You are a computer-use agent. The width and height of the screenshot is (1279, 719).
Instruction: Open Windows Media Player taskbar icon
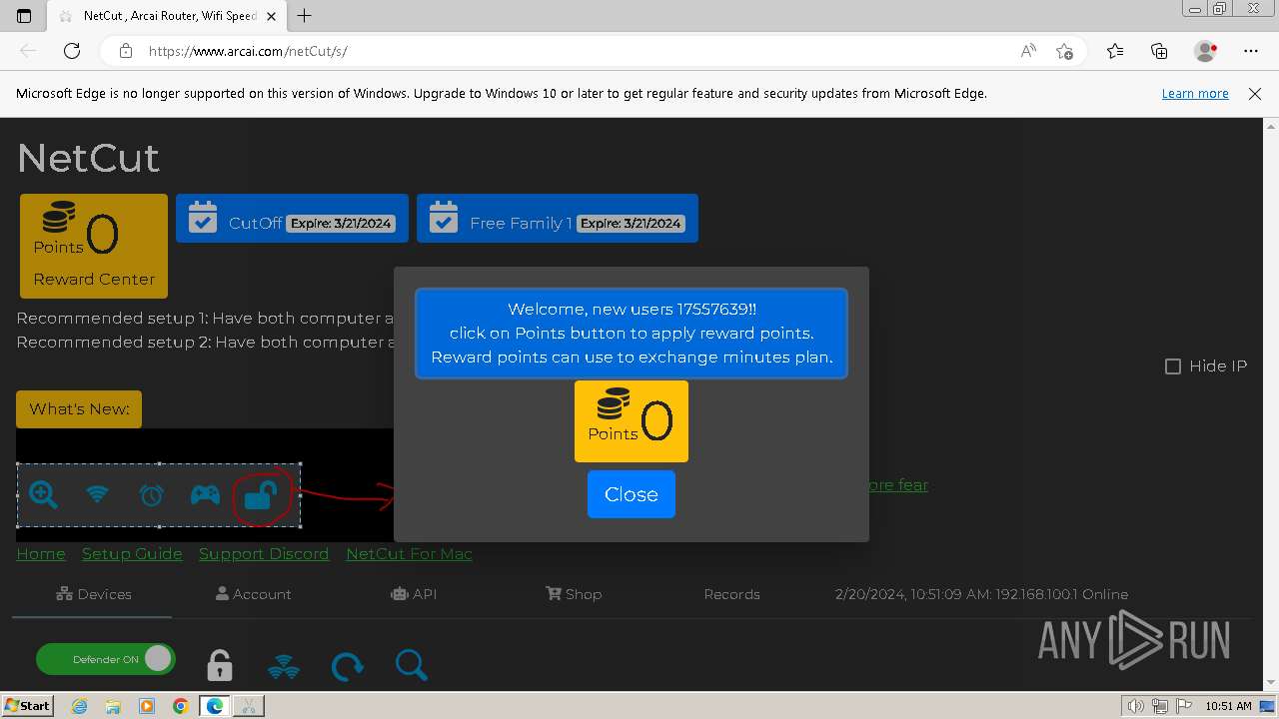tap(147, 706)
